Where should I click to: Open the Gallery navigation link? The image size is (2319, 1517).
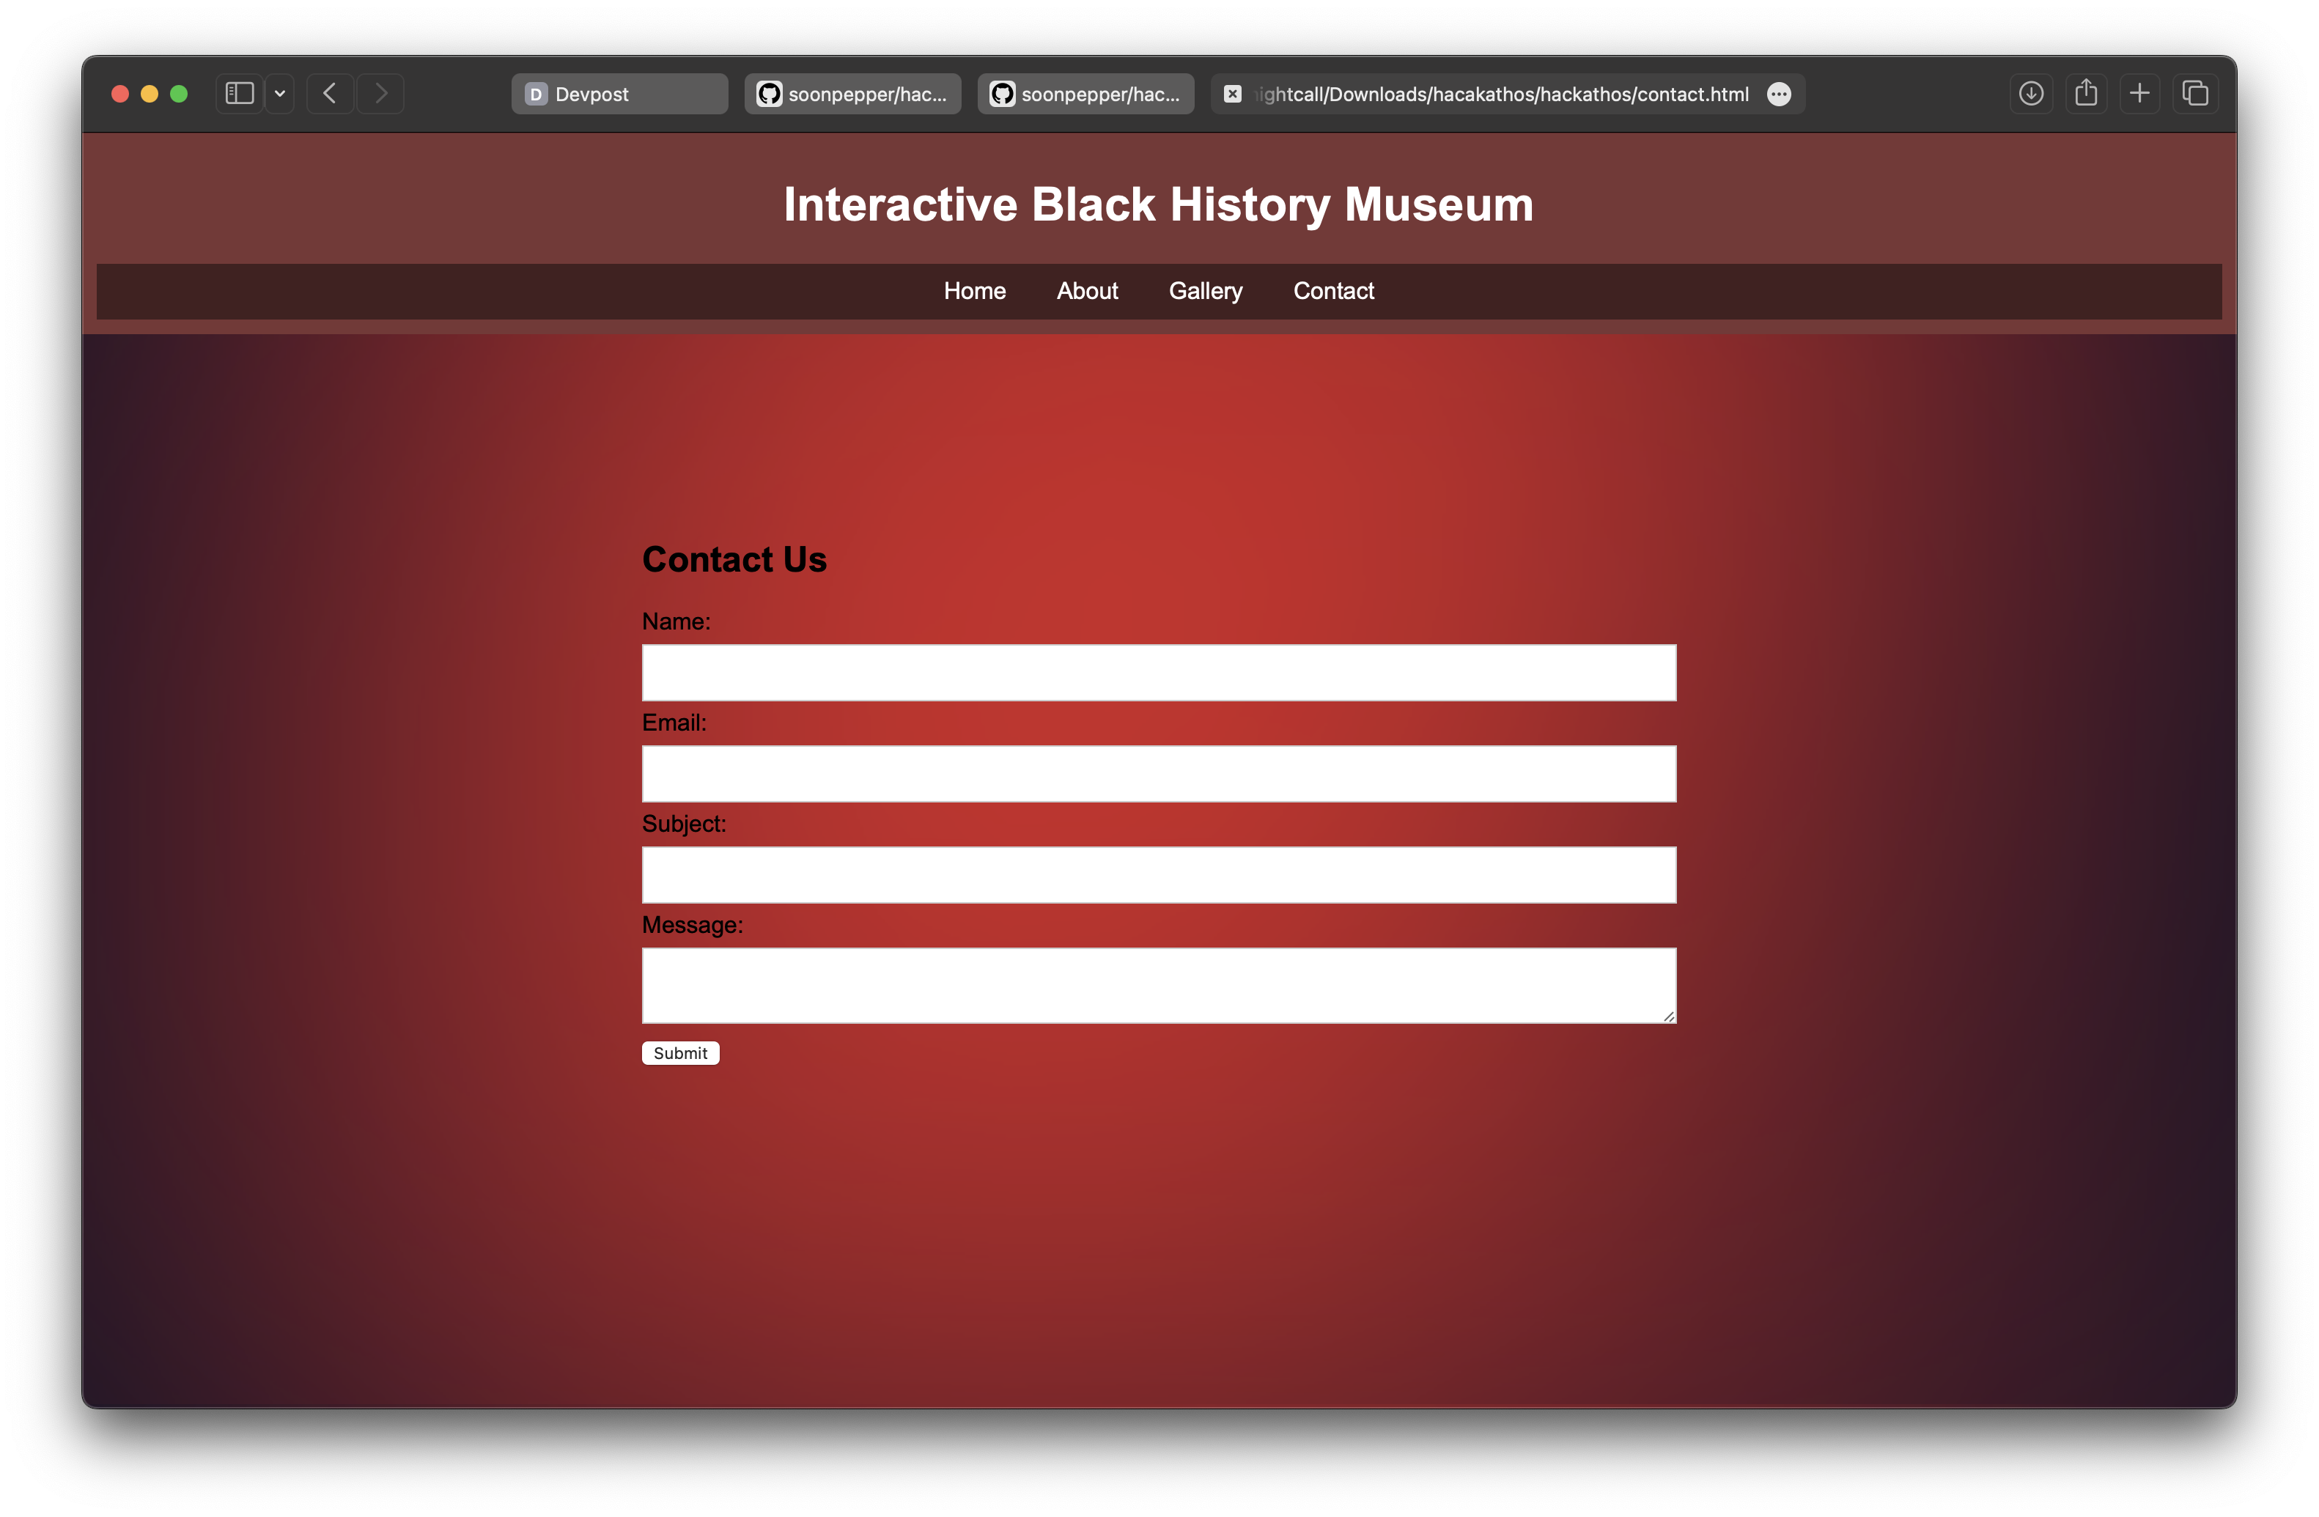[1205, 290]
